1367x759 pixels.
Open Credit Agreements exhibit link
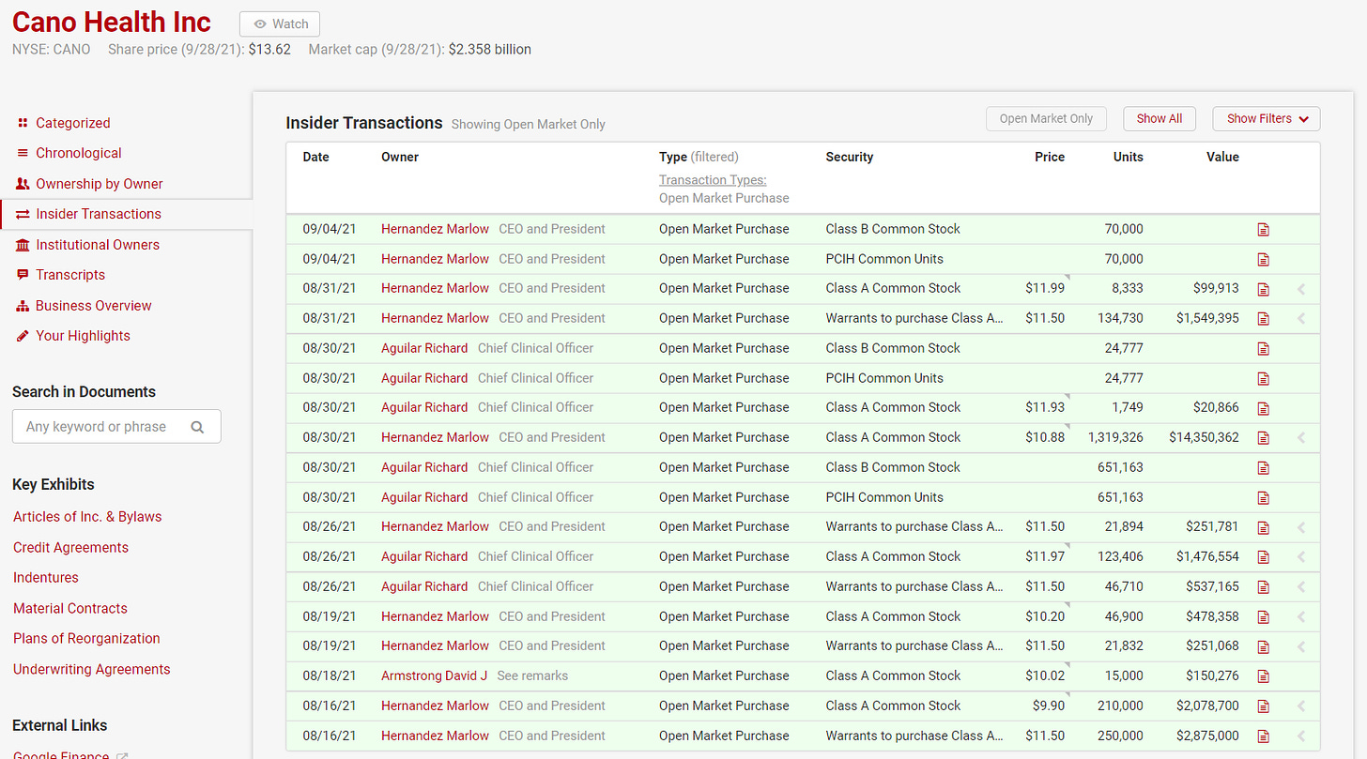pyautogui.click(x=70, y=548)
